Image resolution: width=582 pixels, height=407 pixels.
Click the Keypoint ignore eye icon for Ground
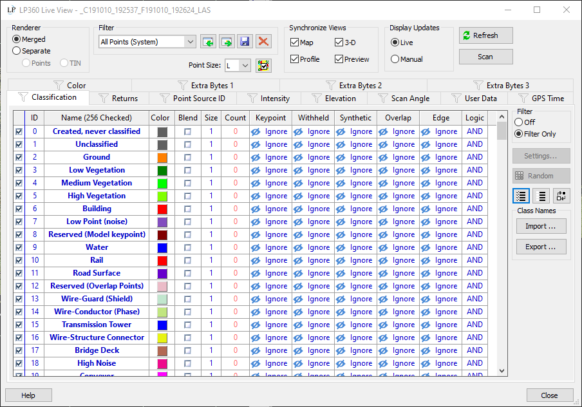256,157
